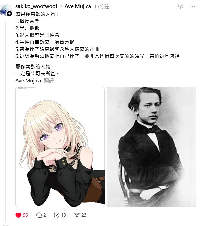The width and height of the screenshot is (202, 226).
Task: Like the post with the heart icon
Action: [x=18, y=215]
